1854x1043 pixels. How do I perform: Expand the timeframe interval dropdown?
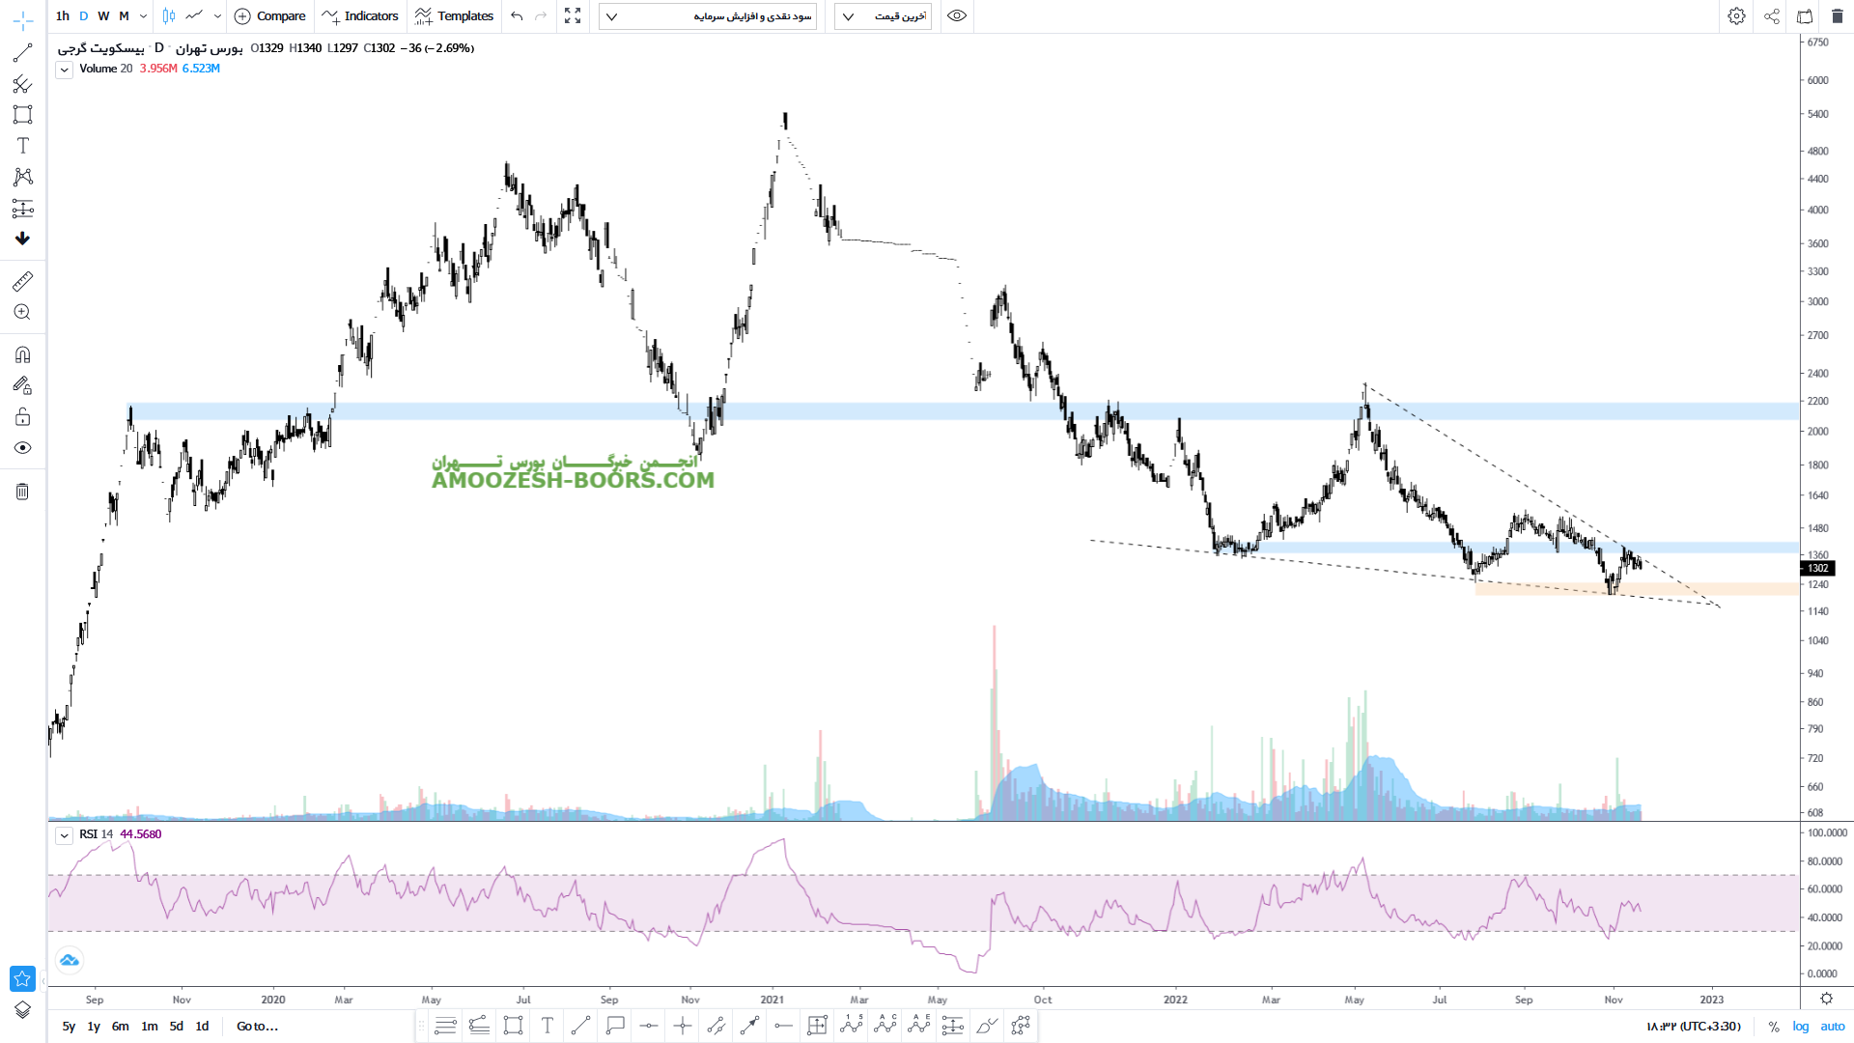coord(143,16)
